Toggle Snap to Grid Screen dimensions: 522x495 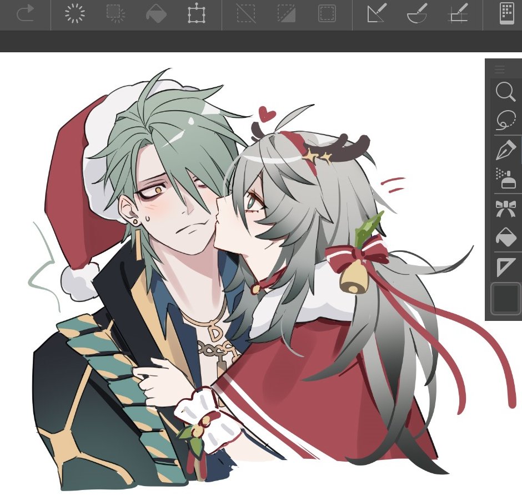point(458,14)
